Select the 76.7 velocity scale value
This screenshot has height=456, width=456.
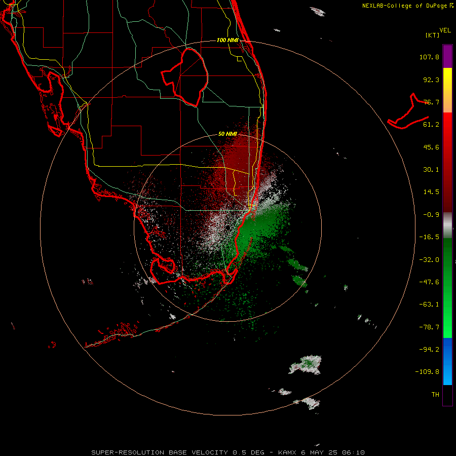(431, 102)
